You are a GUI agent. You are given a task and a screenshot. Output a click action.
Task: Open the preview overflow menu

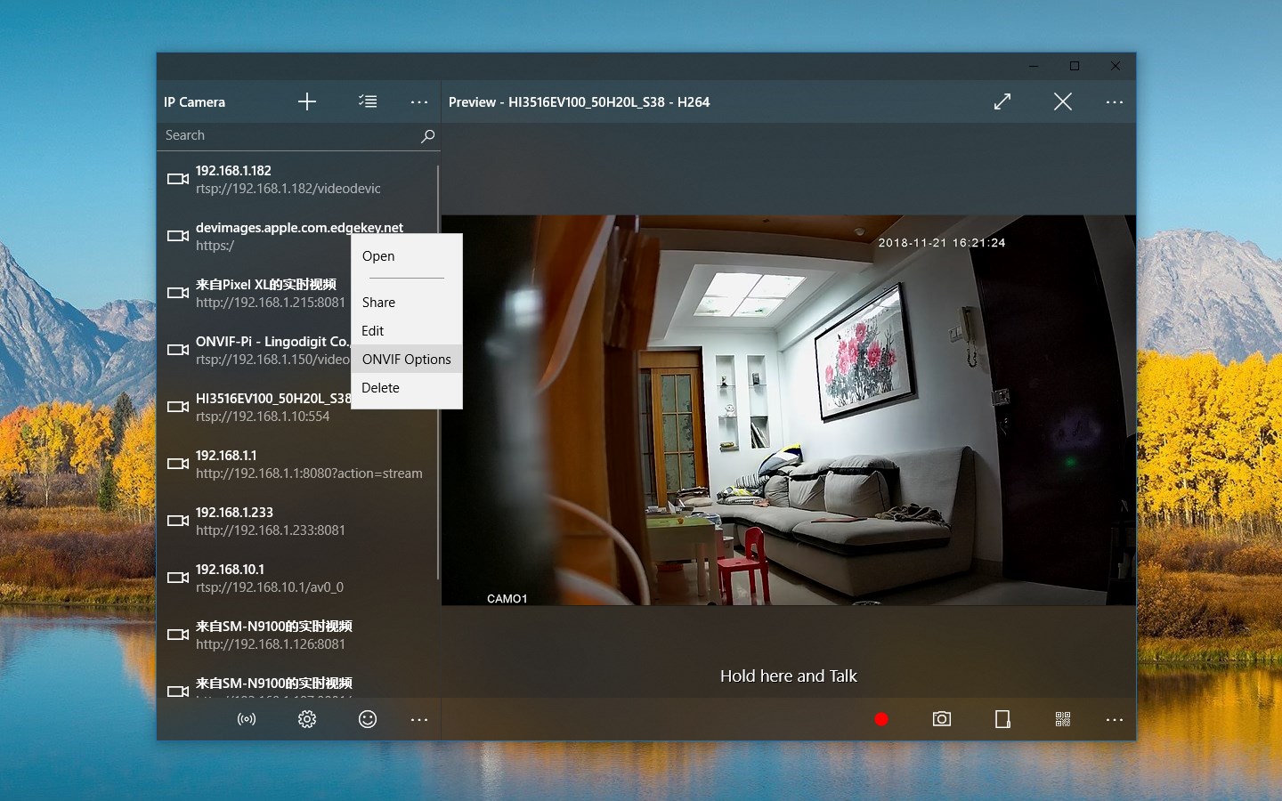tap(1115, 101)
